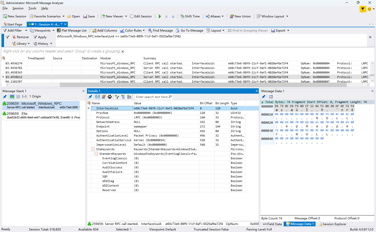Click the Details grid column chooser icon
The height and width of the screenshot is (232, 376).
point(89,103)
